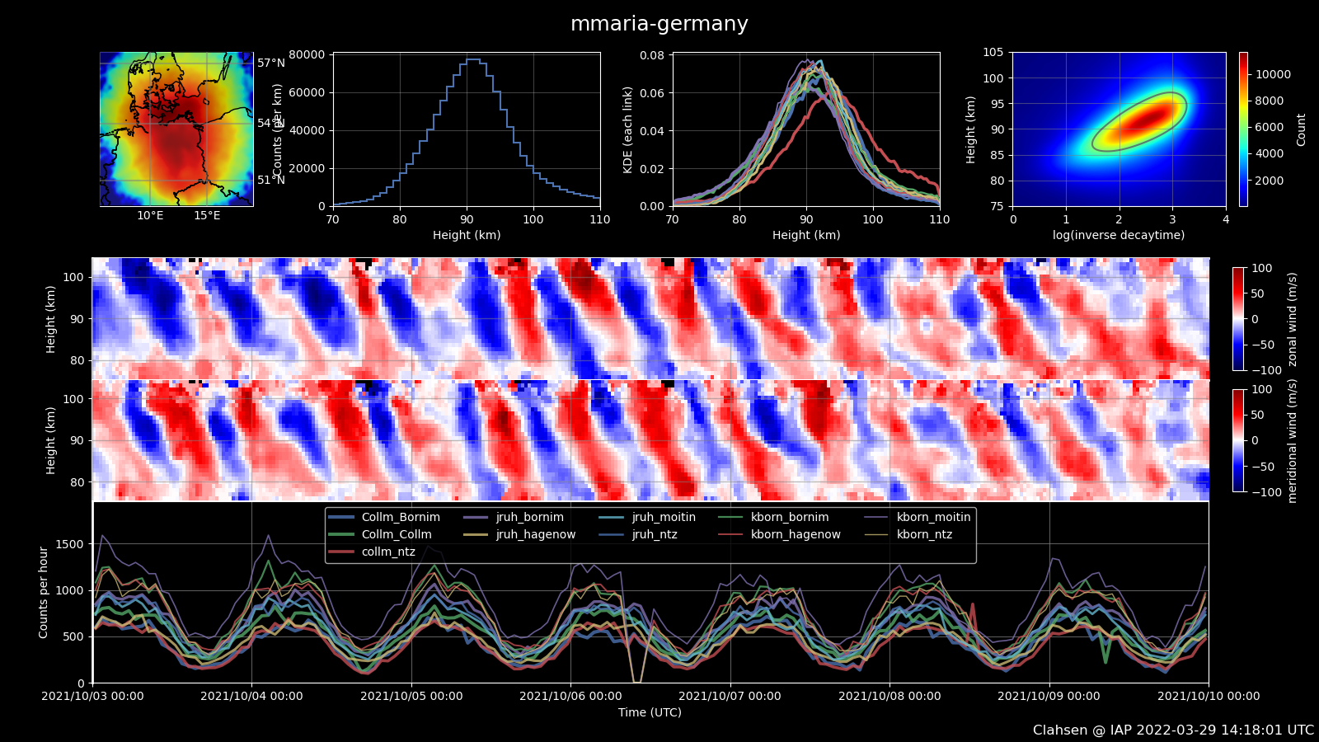Click the 57°N latitude label on map
The width and height of the screenshot is (1319, 742).
[x=271, y=63]
